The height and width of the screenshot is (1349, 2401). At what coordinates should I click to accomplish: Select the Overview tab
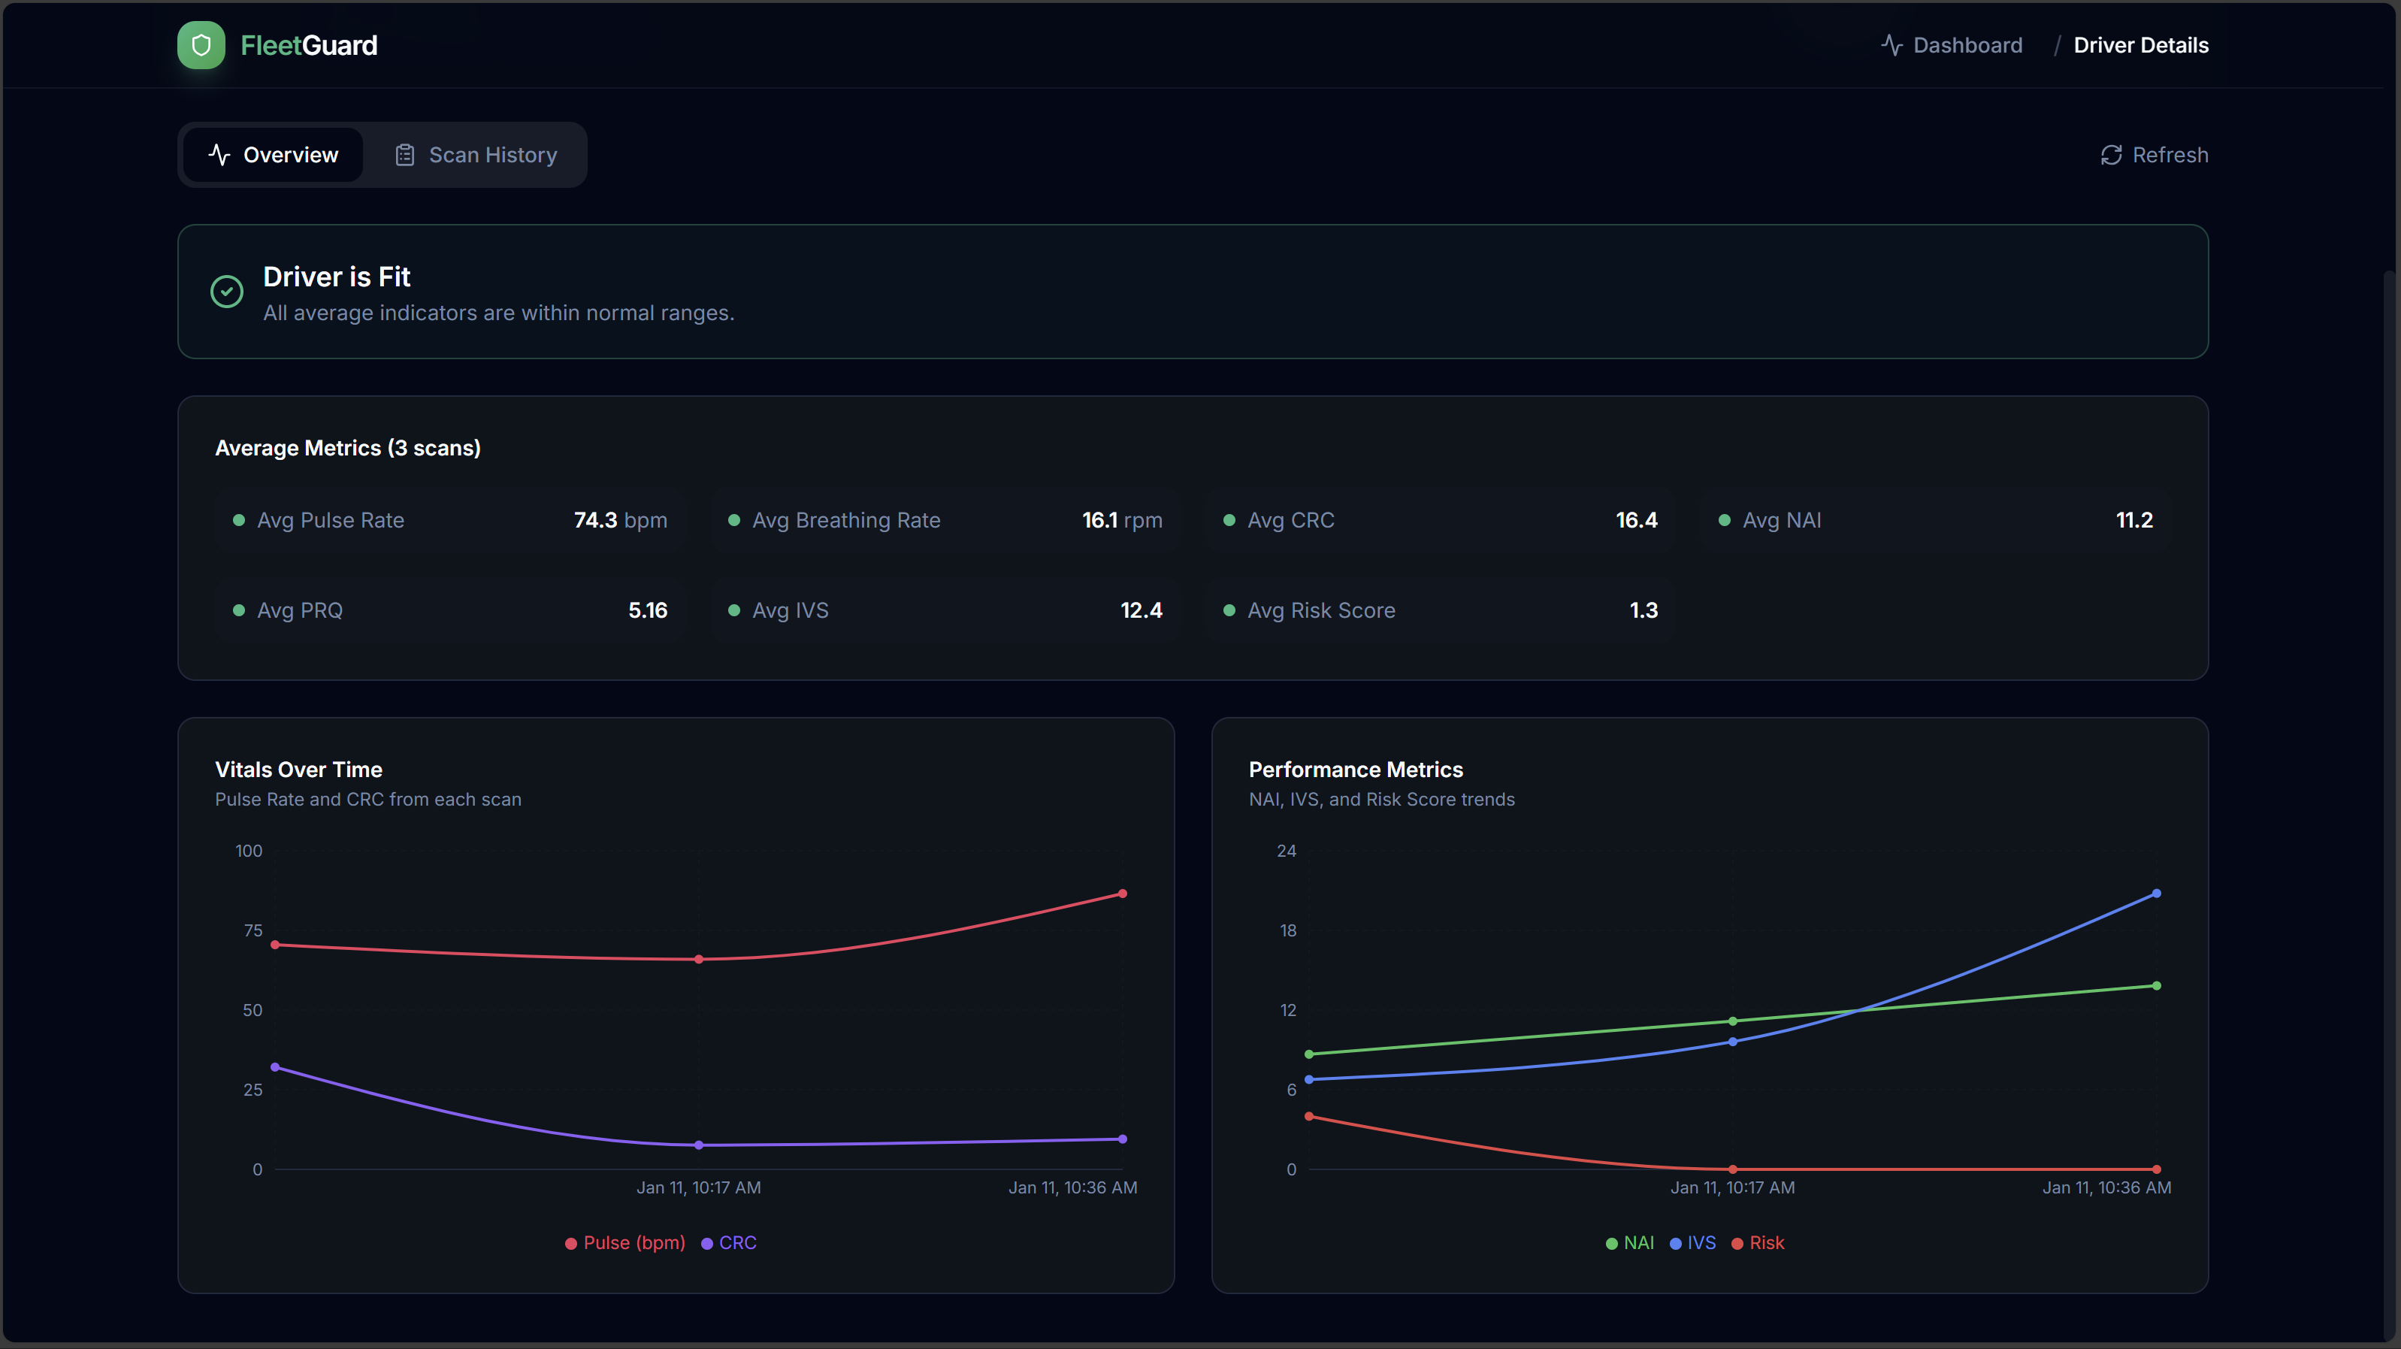[x=273, y=155]
